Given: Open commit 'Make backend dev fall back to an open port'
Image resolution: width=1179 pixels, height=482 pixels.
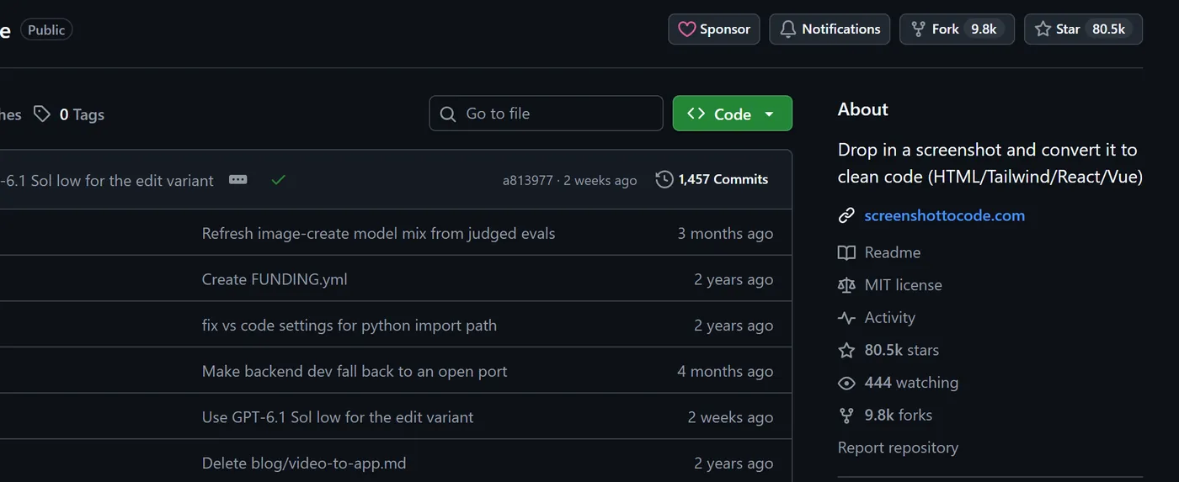Looking at the screenshot, I should point(355,371).
